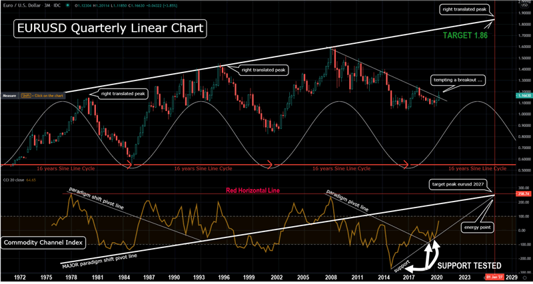Click the 1987 label on time axis
The image size is (533, 284).
click(149, 277)
